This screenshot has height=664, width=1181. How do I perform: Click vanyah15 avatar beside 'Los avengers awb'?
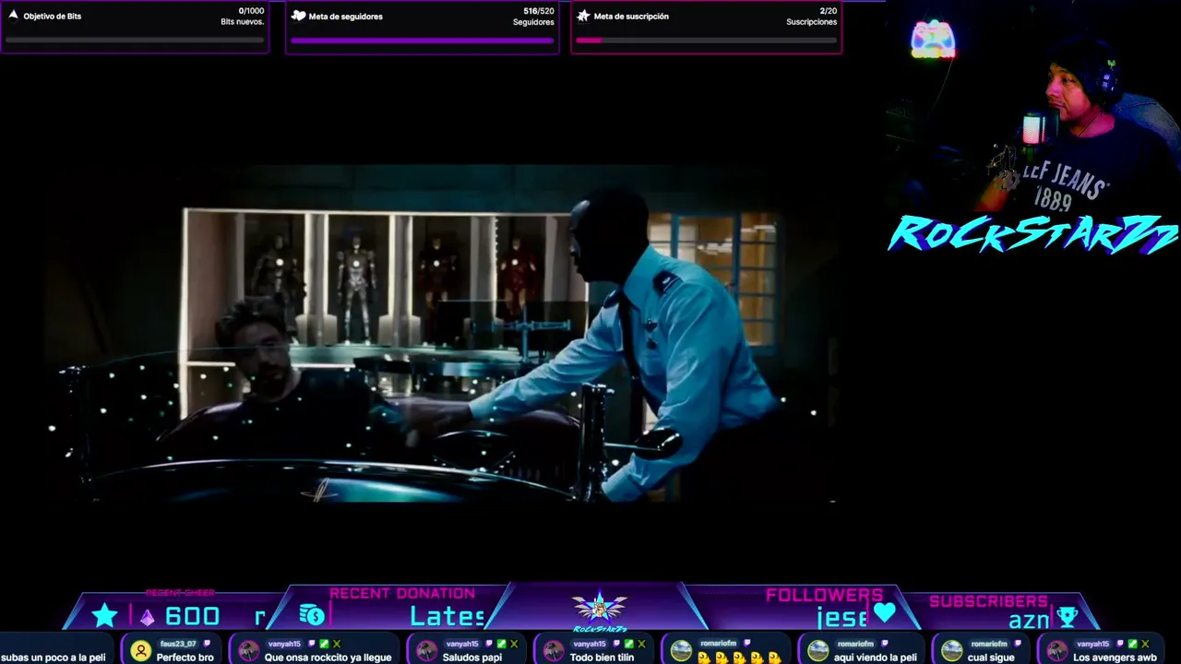click(1057, 651)
